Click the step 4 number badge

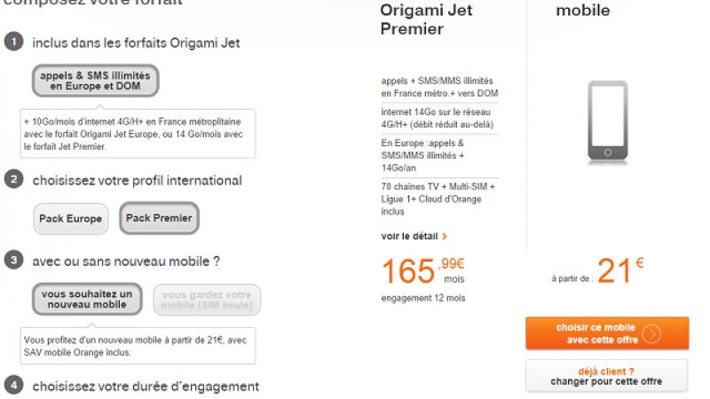(13, 386)
